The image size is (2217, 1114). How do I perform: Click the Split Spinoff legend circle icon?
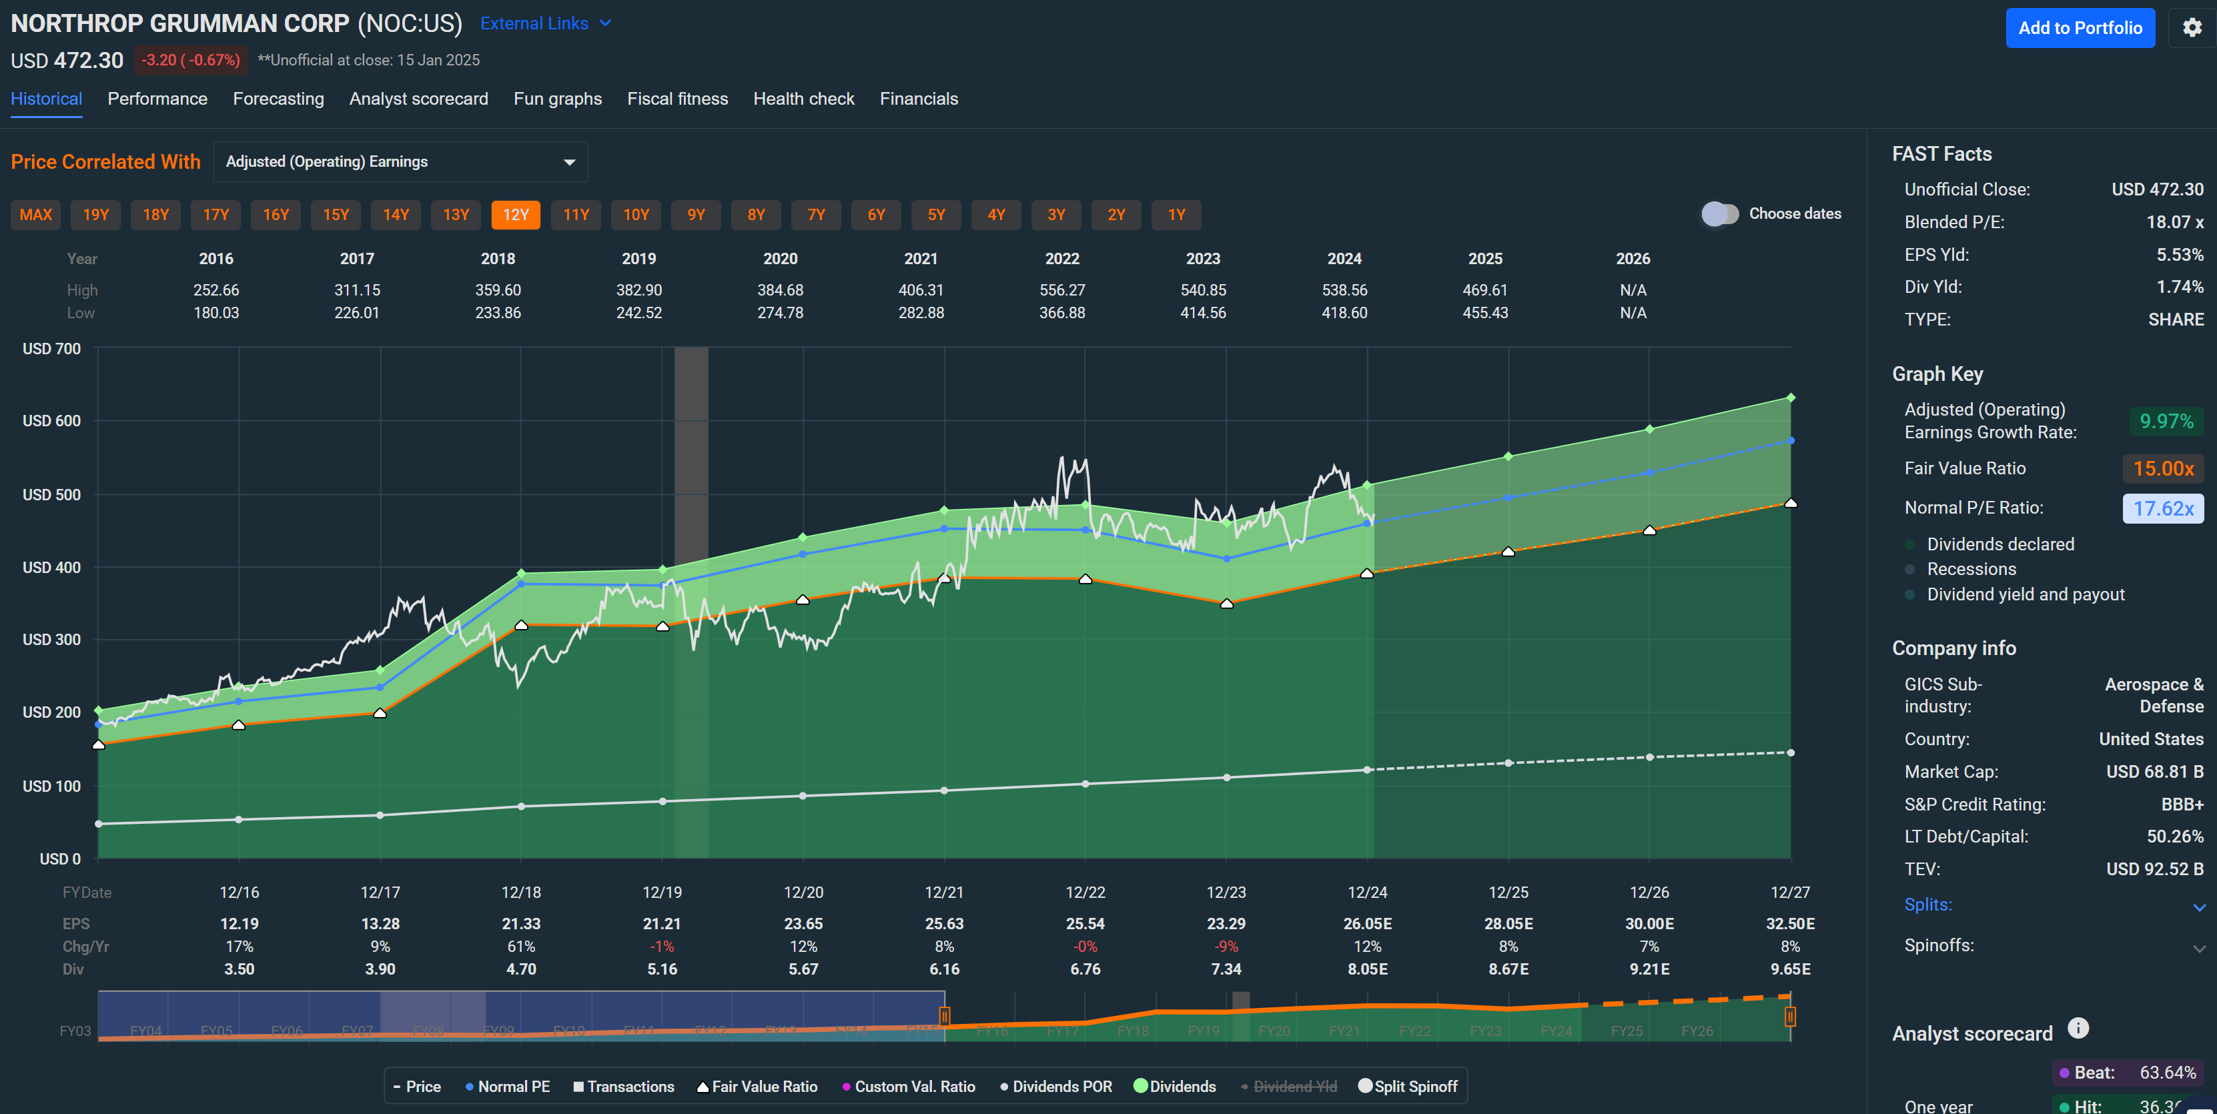tap(1366, 1085)
